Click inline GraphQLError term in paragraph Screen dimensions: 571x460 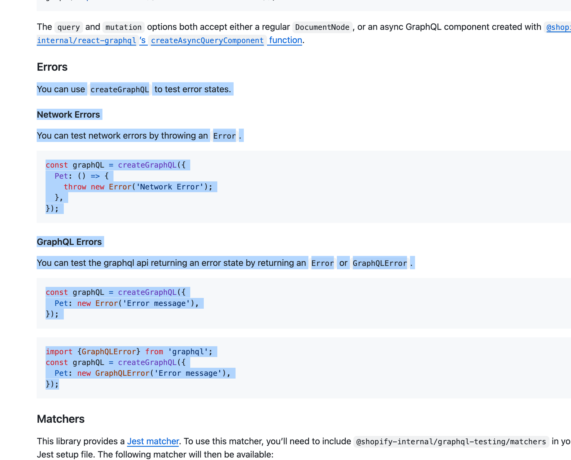coord(380,263)
